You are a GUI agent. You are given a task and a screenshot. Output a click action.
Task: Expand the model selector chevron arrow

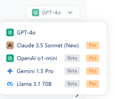pos(70,13)
